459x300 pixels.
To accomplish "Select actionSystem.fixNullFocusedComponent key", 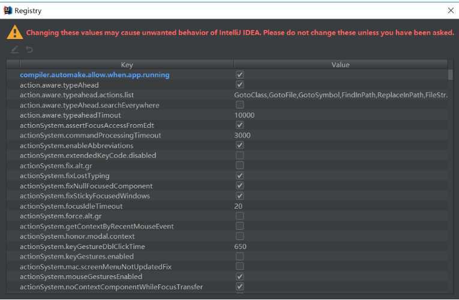I will pos(86,186).
